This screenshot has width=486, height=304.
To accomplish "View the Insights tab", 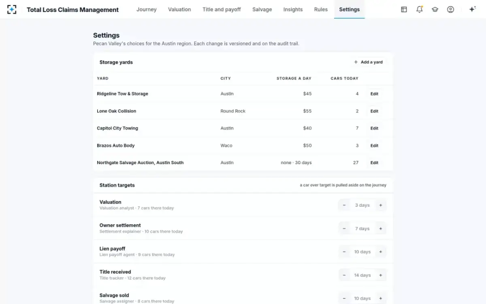I will 293,9.
